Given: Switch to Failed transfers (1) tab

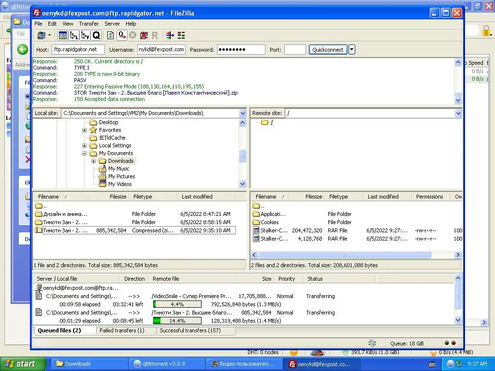Looking at the screenshot, I should pyautogui.click(x=126, y=330).
